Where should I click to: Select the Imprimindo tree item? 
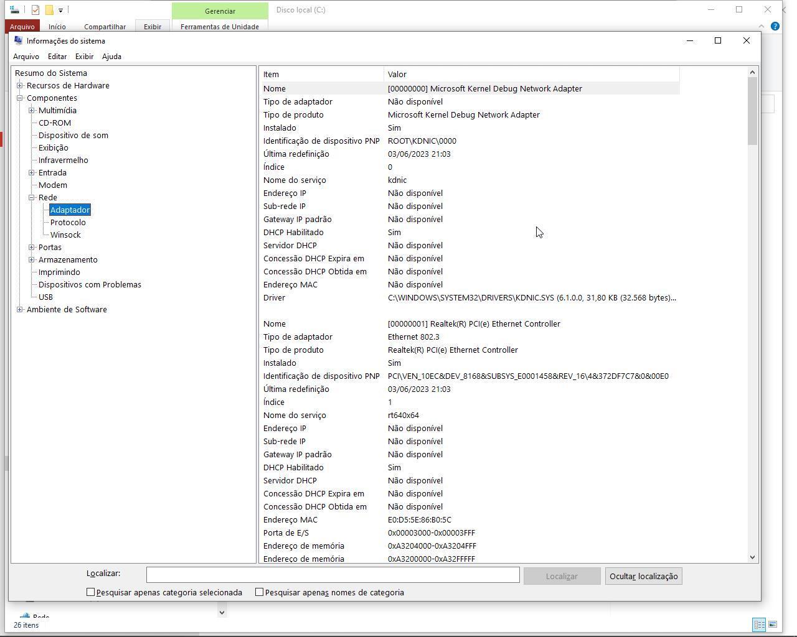click(x=59, y=272)
